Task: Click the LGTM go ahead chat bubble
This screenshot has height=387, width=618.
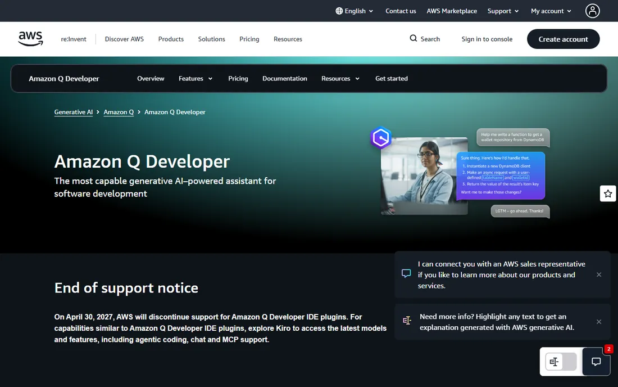Action: click(520, 211)
